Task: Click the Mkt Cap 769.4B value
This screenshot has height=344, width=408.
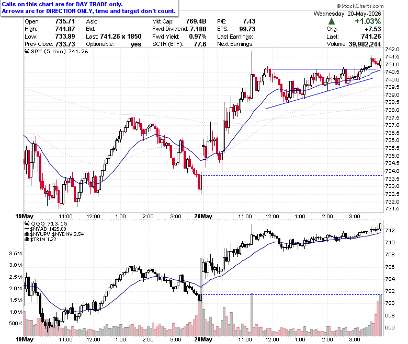Action: click(196, 21)
